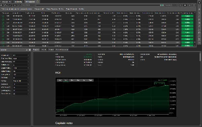Select the line chart icon in toolbar
This screenshot has height=127, width=202.
10,5
